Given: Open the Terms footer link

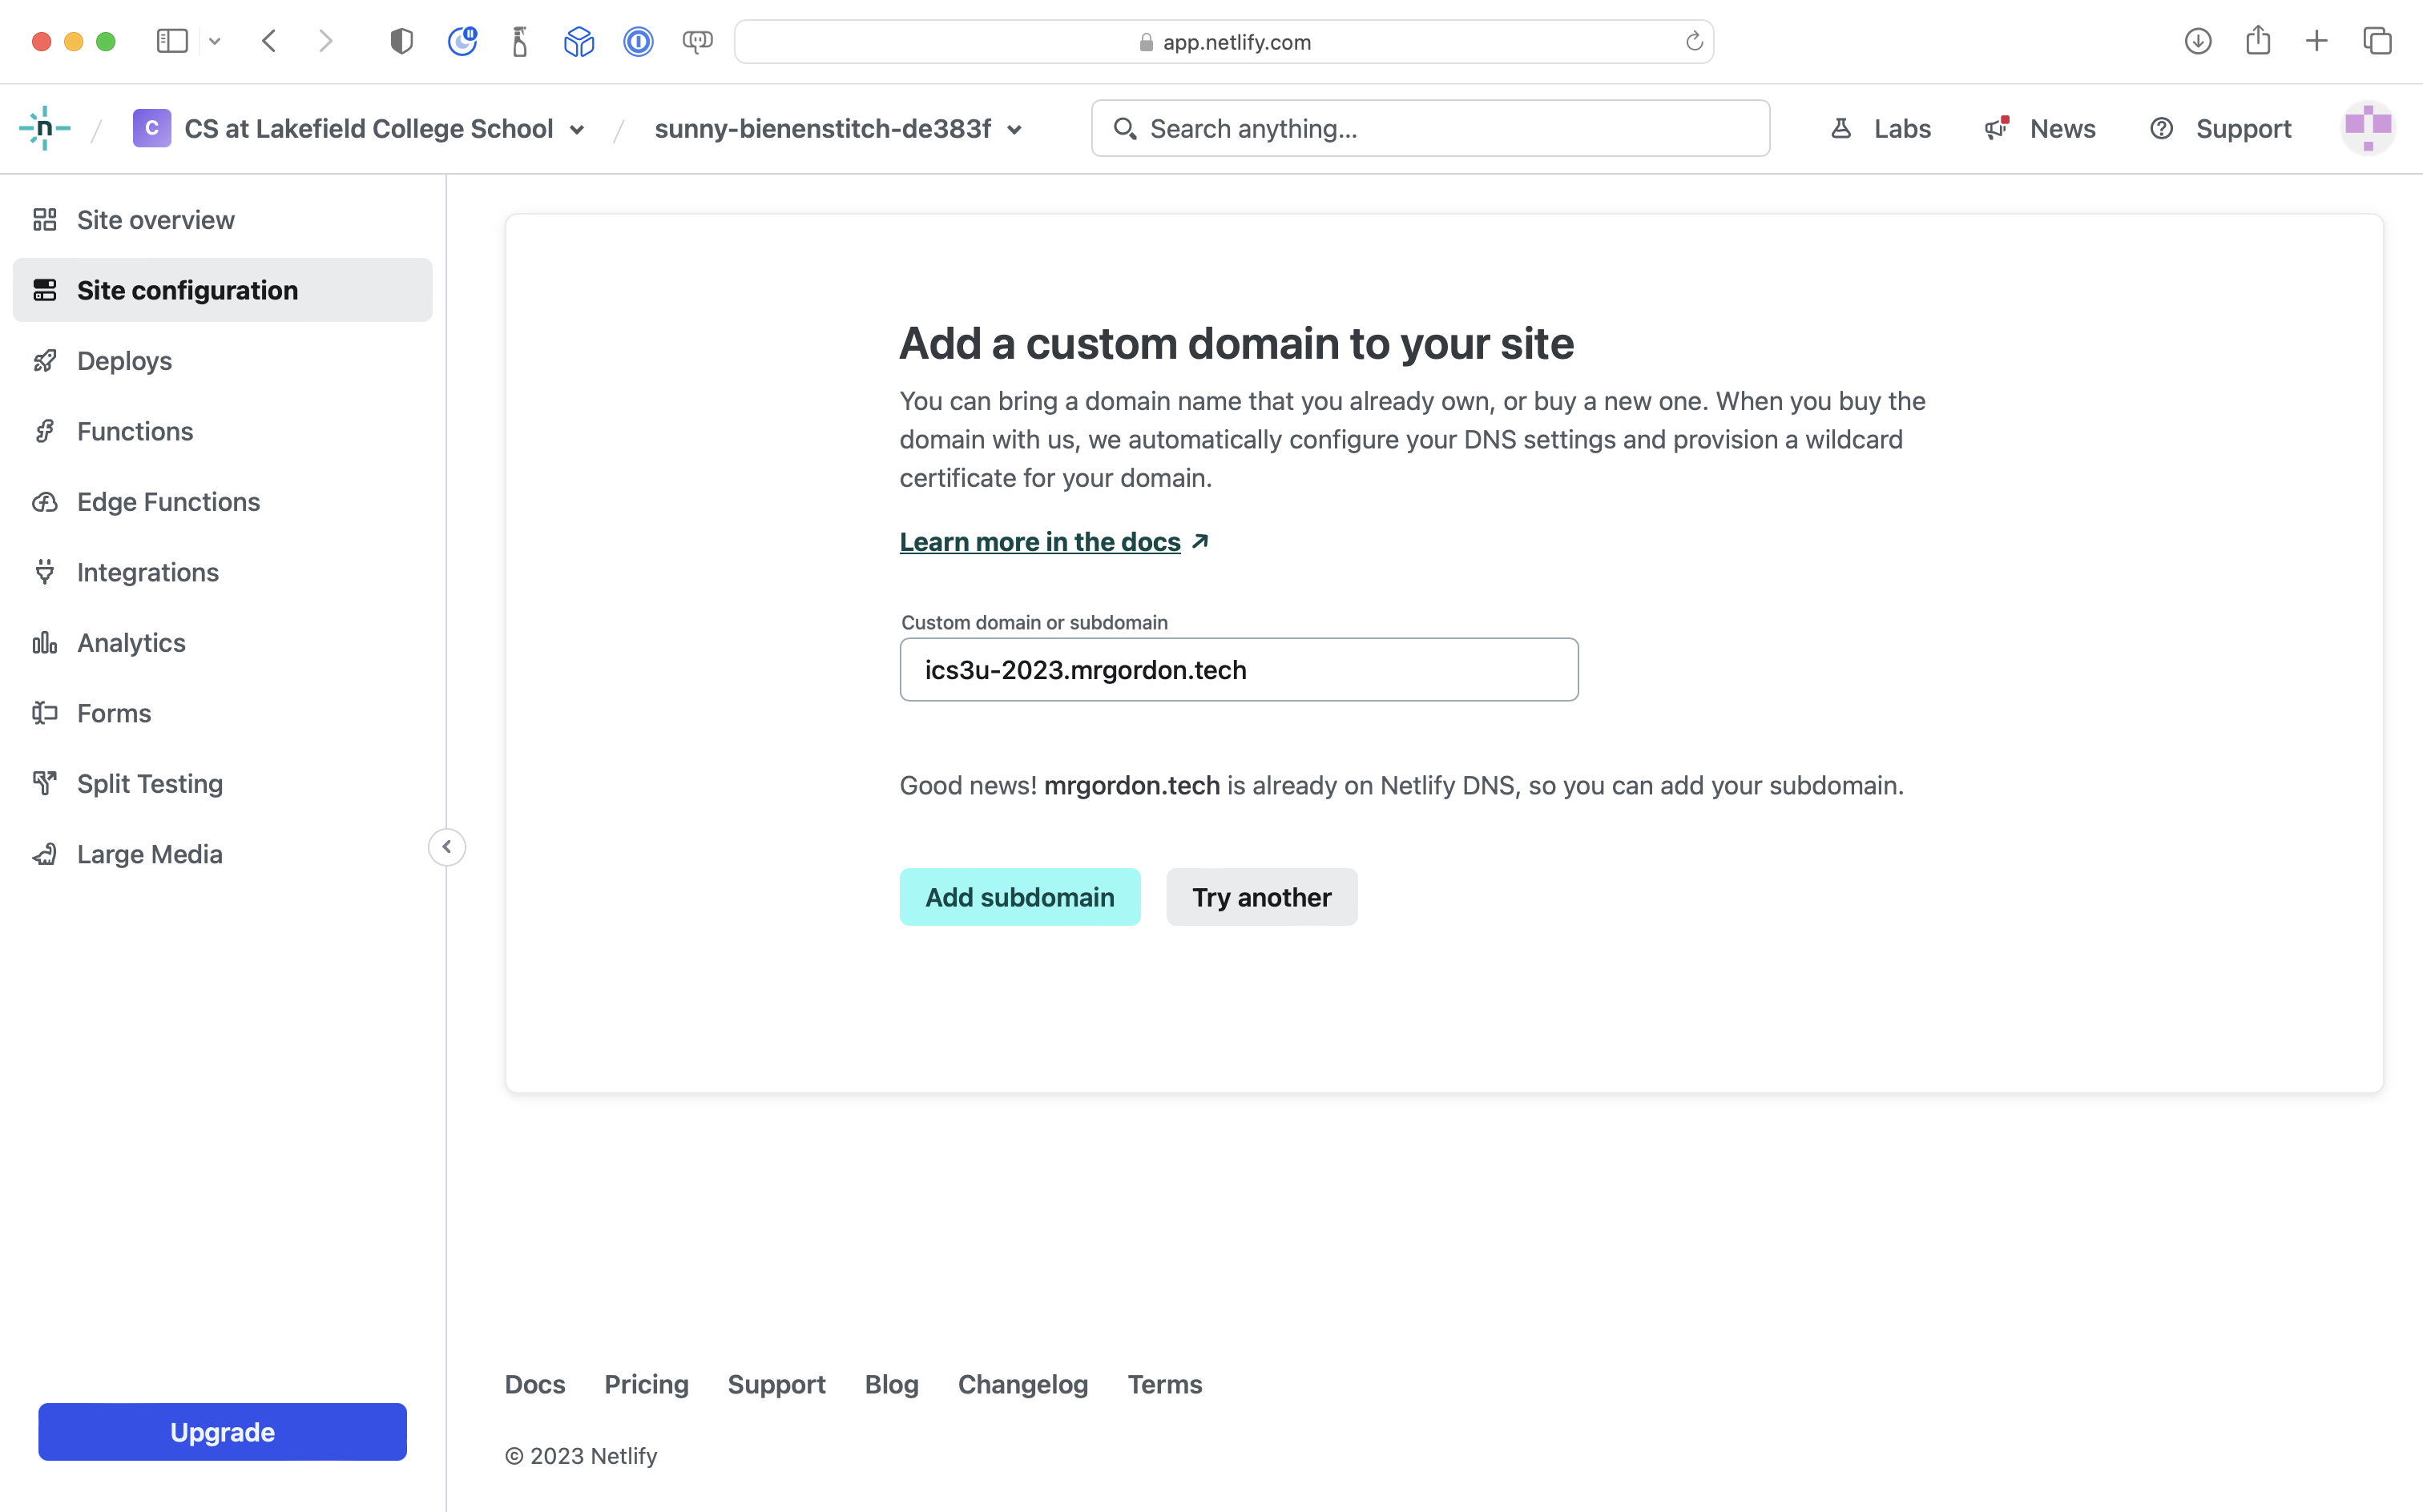Looking at the screenshot, I should click(x=1164, y=1384).
